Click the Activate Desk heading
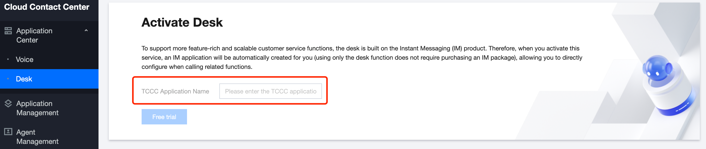 (x=182, y=22)
